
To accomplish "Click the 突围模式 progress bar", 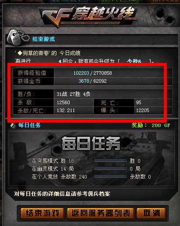I will 110,160.
